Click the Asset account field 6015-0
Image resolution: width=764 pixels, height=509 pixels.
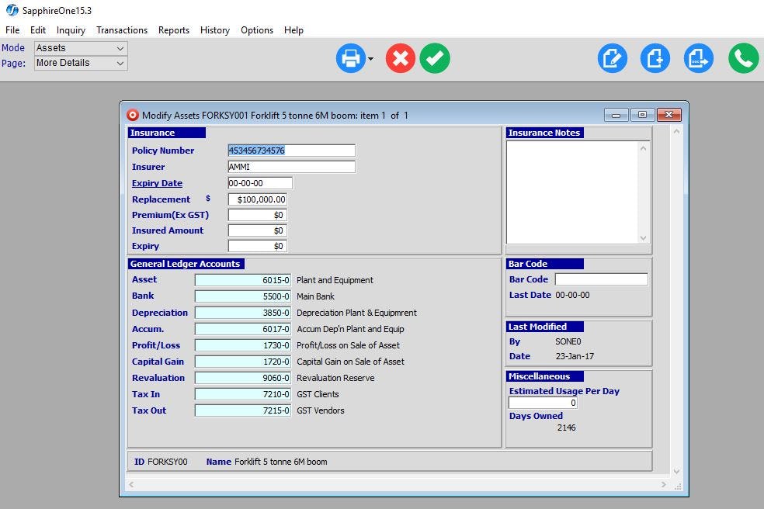point(243,280)
